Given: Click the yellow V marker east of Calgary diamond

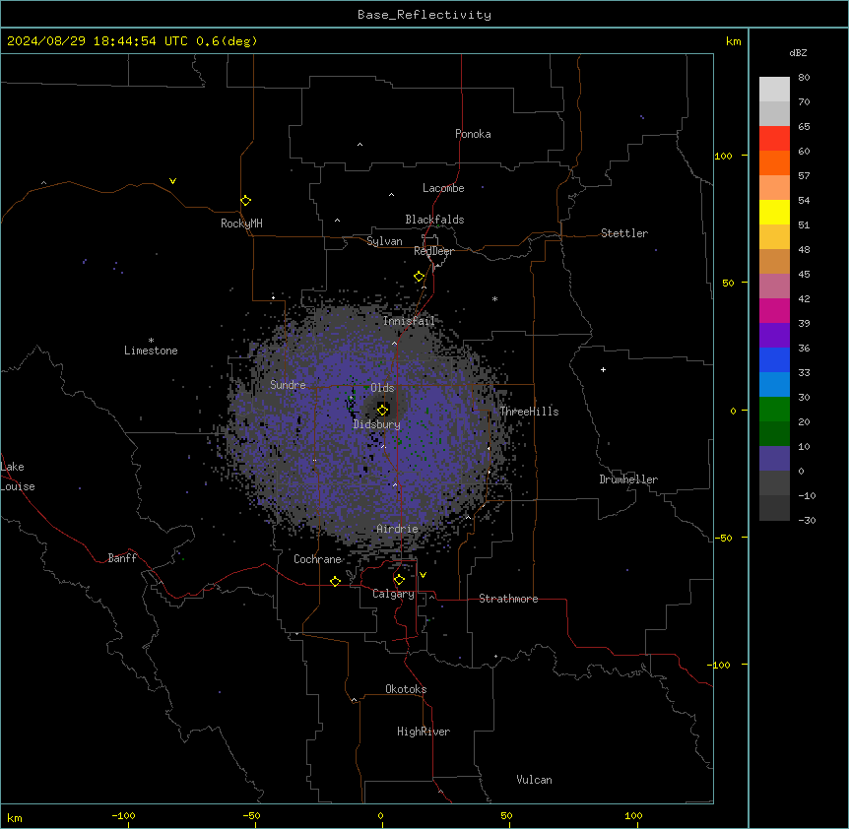Looking at the screenshot, I should click(423, 575).
